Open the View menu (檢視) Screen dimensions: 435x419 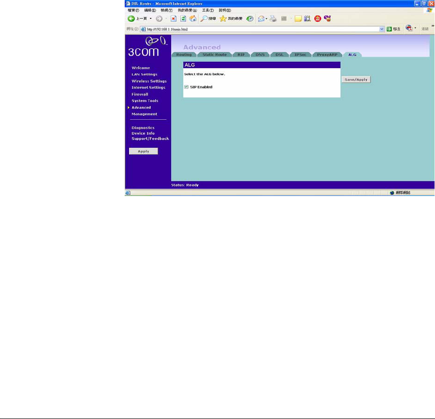tap(166, 10)
